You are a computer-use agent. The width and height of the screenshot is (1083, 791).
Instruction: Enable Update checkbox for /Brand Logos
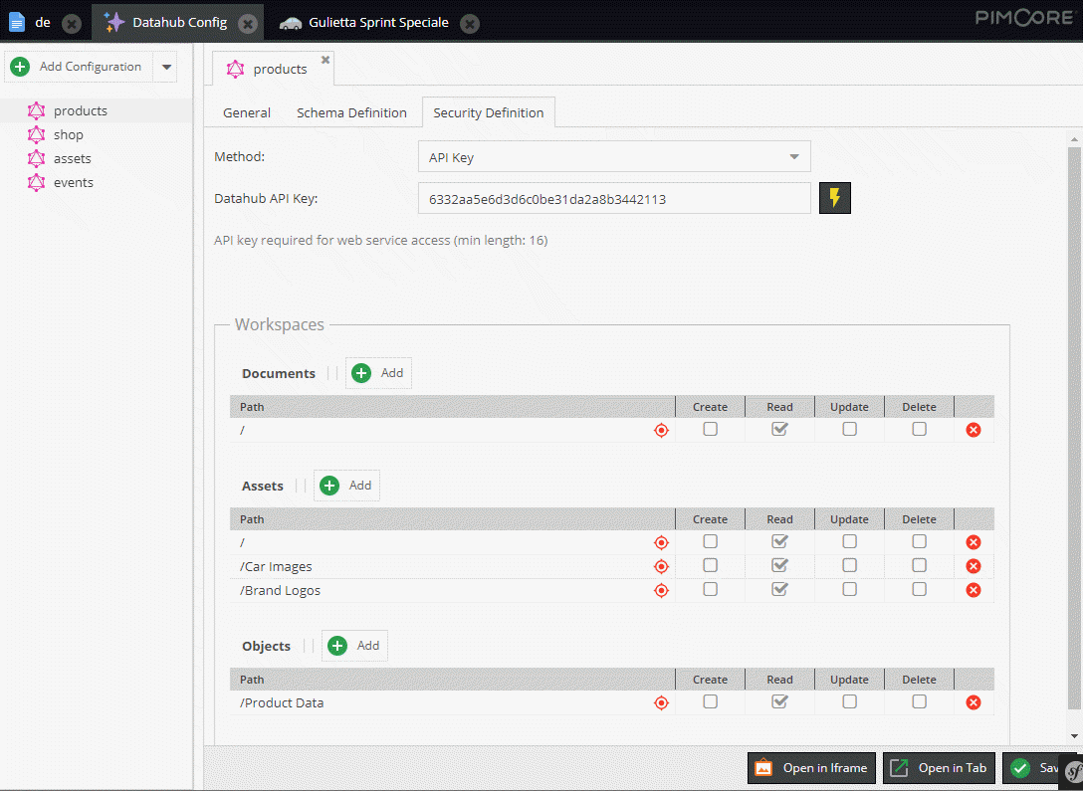coord(849,589)
